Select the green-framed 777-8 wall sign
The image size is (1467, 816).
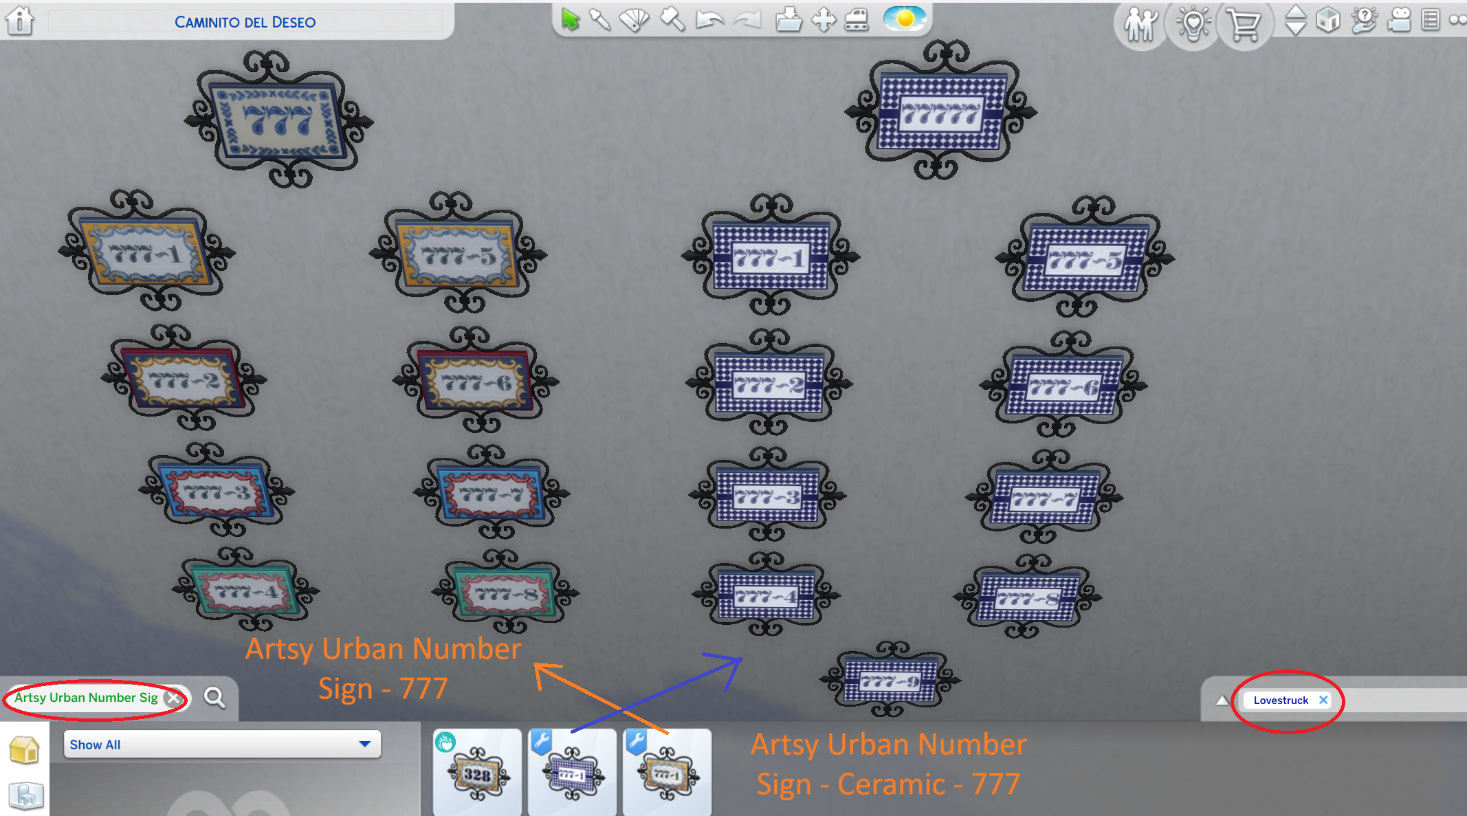[x=506, y=592]
